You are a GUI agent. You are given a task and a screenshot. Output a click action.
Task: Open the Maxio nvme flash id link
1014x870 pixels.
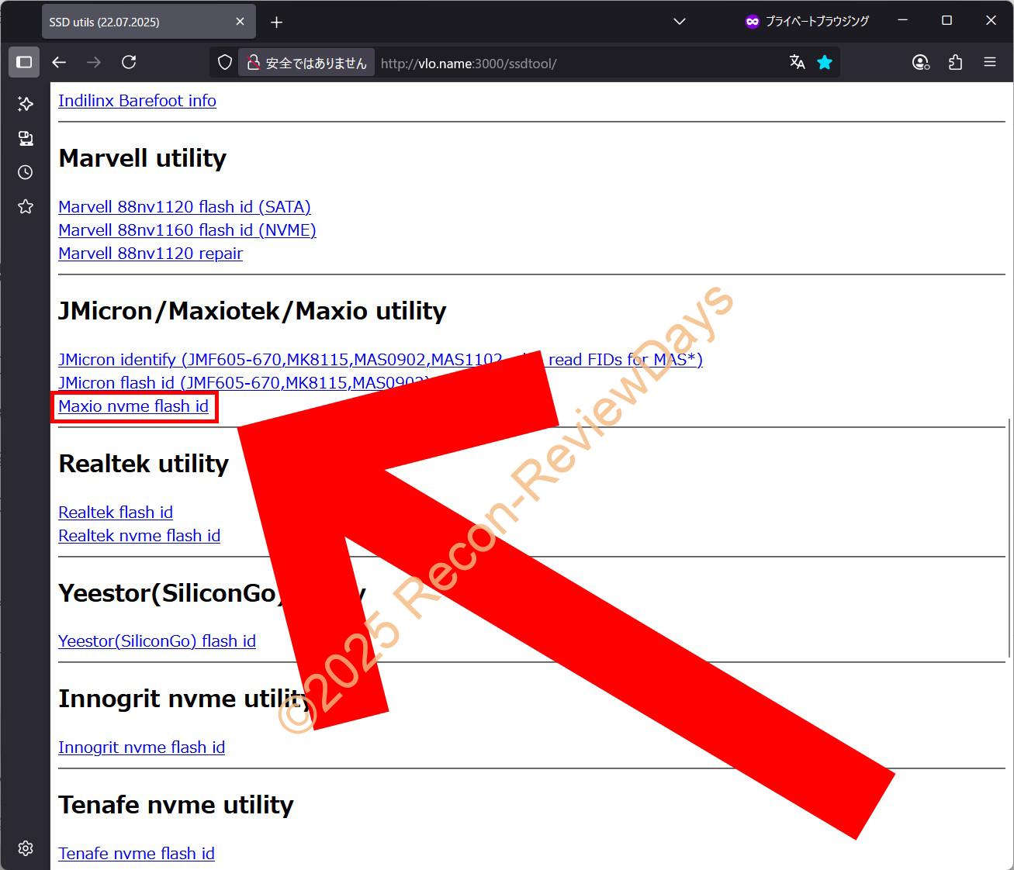133,406
